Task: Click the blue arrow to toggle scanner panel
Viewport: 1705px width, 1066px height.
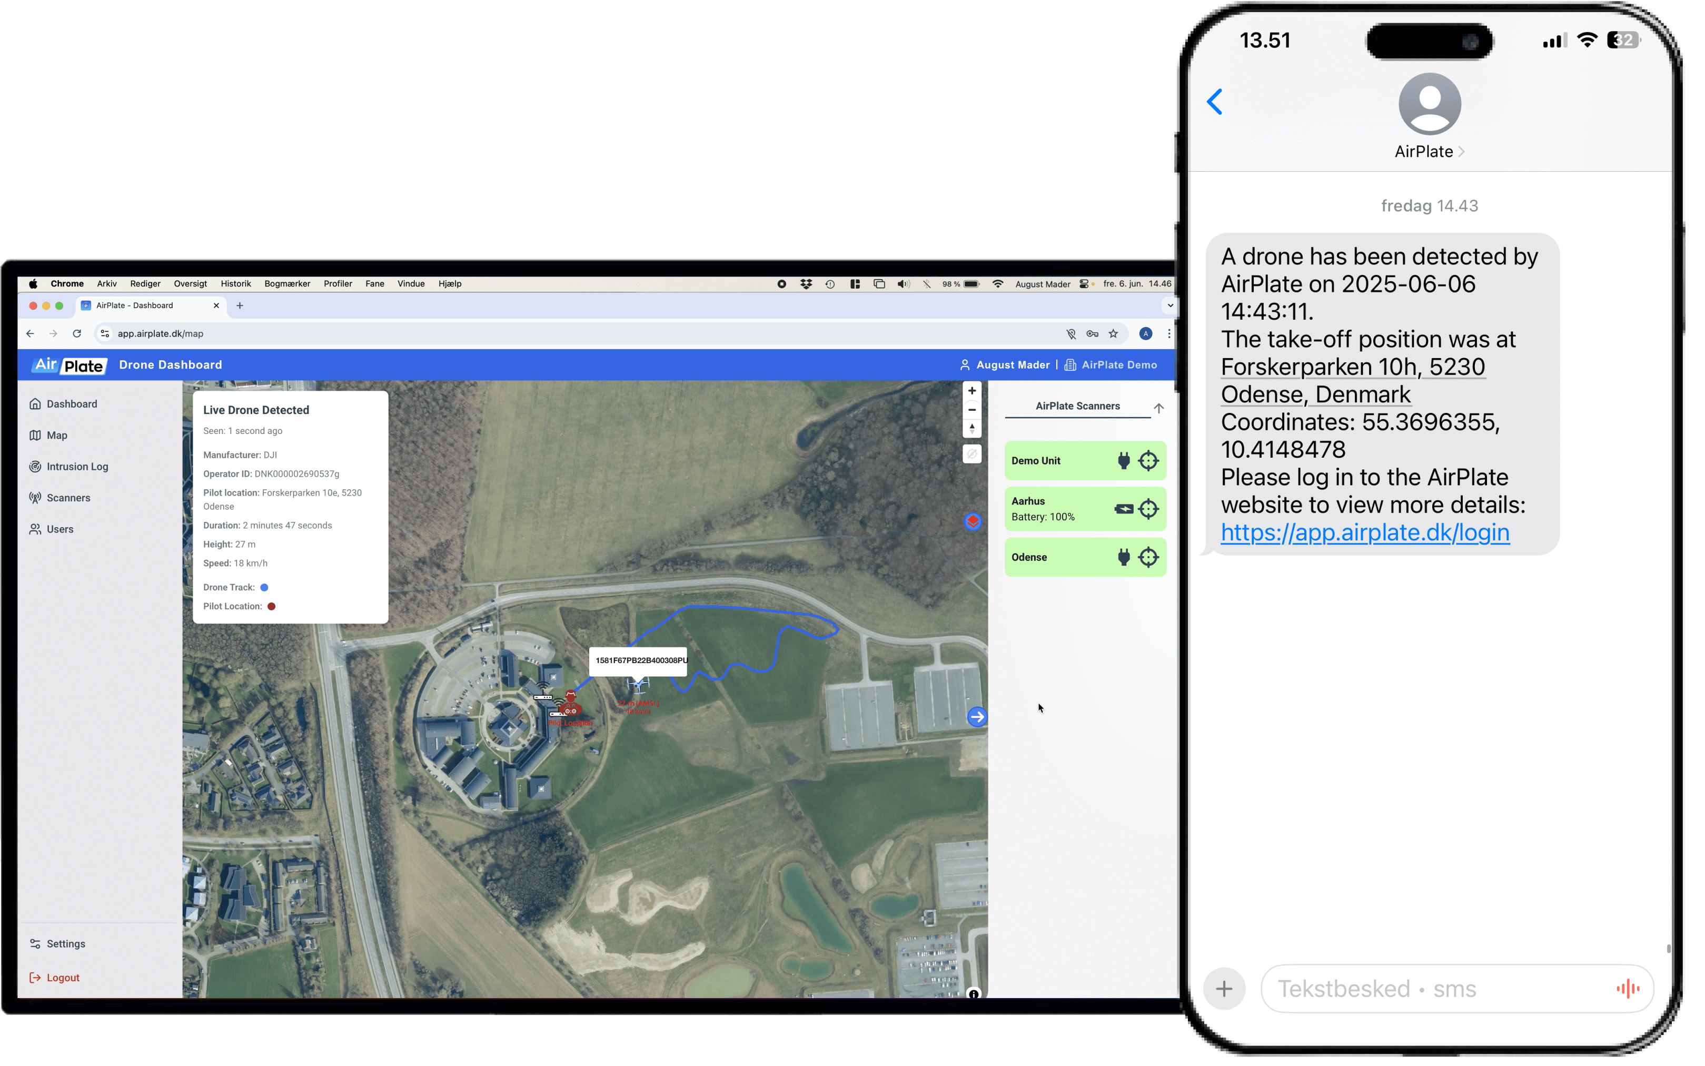Action: click(977, 717)
